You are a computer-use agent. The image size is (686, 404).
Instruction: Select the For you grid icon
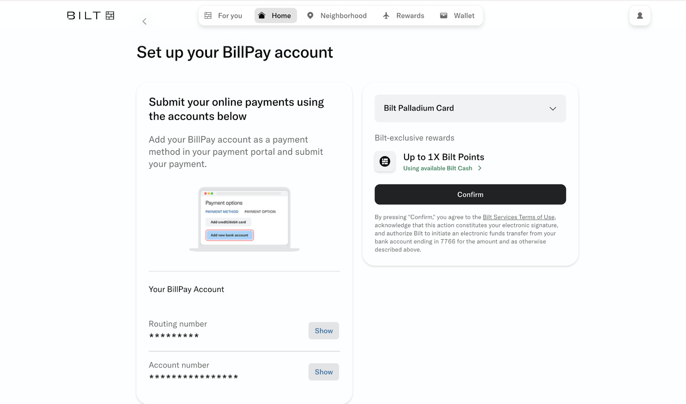click(208, 15)
